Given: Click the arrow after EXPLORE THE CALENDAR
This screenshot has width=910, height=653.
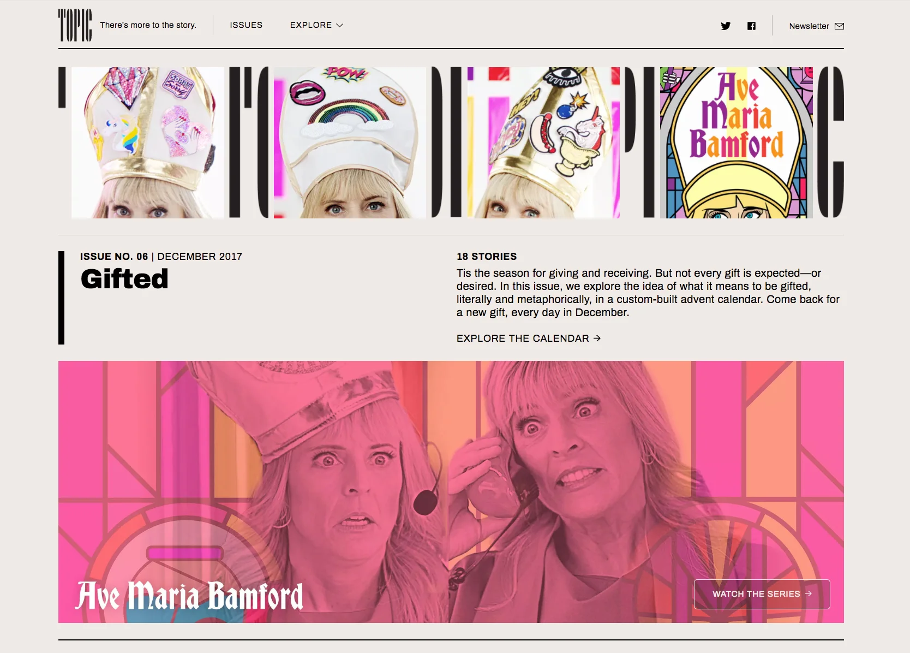Looking at the screenshot, I should tap(597, 339).
